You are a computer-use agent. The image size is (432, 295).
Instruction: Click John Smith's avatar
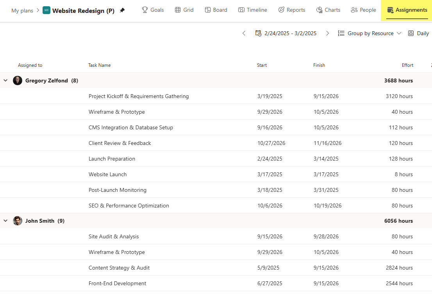(x=17, y=221)
